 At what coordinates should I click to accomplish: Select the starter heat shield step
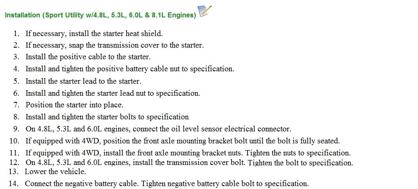coord(94,34)
